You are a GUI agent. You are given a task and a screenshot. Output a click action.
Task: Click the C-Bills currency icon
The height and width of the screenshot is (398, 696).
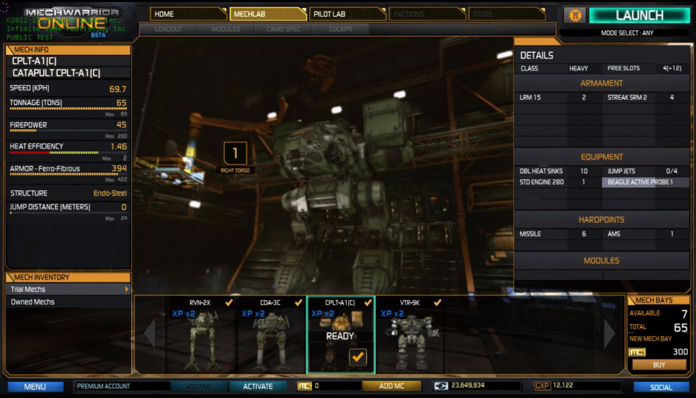click(440, 386)
